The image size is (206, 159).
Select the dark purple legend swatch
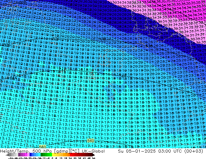pyautogui.click(x=19, y=154)
